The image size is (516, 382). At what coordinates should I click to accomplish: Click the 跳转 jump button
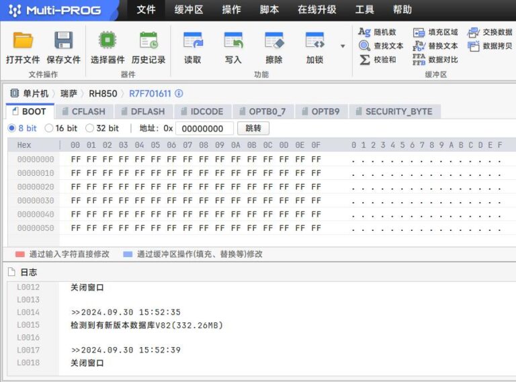(x=253, y=128)
